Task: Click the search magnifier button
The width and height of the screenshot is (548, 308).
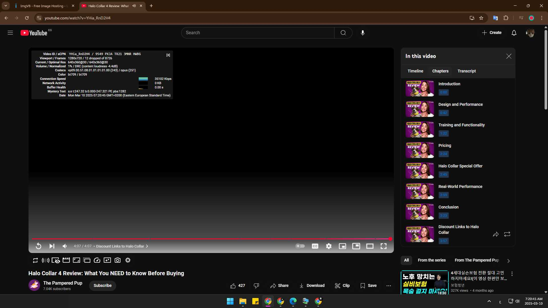Action: point(343,33)
